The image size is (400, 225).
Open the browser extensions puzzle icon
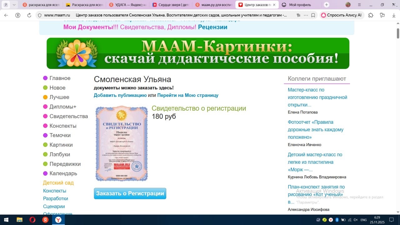click(371, 15)
